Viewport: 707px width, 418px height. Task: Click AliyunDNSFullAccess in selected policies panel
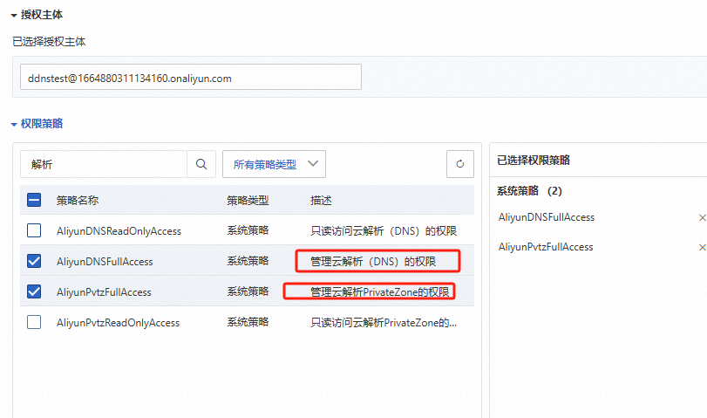[x=547, y=217]
